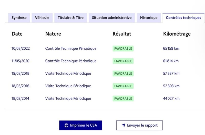Open the Synthèse tab
This screenshot has height=135, width=205.
point(19,18)
